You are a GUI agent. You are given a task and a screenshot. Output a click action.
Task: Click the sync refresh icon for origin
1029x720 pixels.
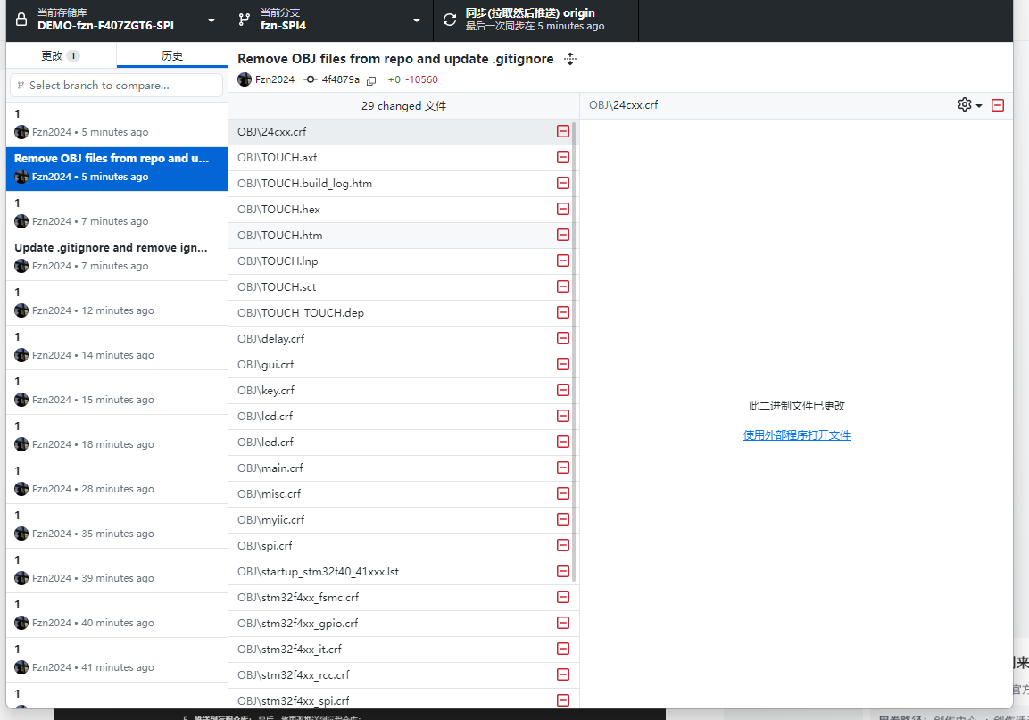(x=450, y=20)
